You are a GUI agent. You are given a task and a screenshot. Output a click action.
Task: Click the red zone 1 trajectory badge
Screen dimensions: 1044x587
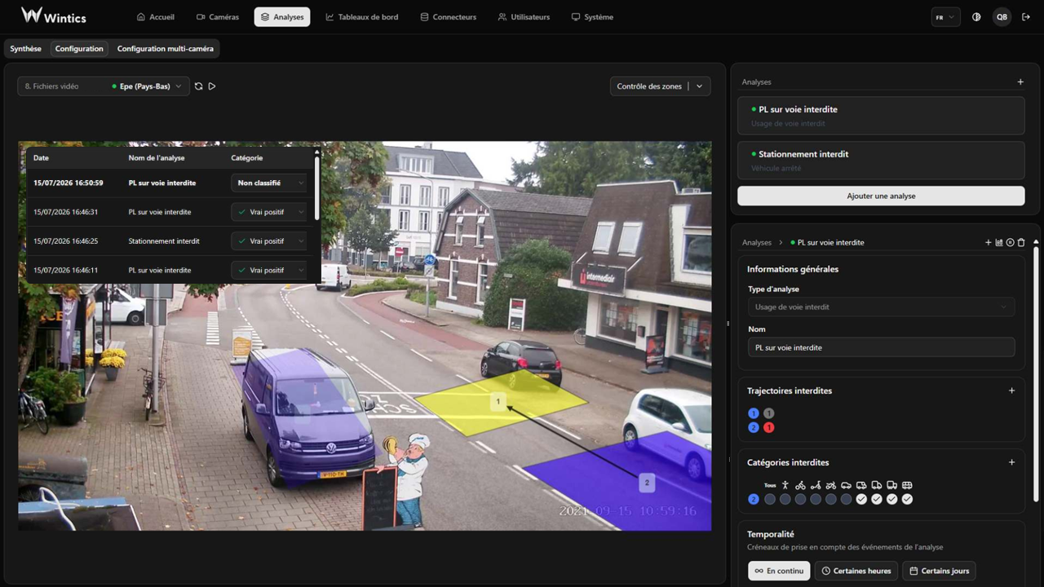click(x=768, y=427)
